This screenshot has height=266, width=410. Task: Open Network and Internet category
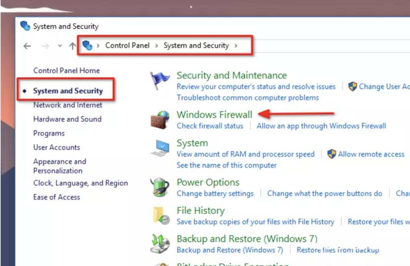pyautogui.click(x=68, y=105)
